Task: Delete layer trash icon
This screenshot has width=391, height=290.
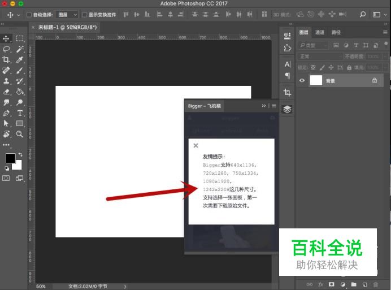Action: [x=376, y=284]
